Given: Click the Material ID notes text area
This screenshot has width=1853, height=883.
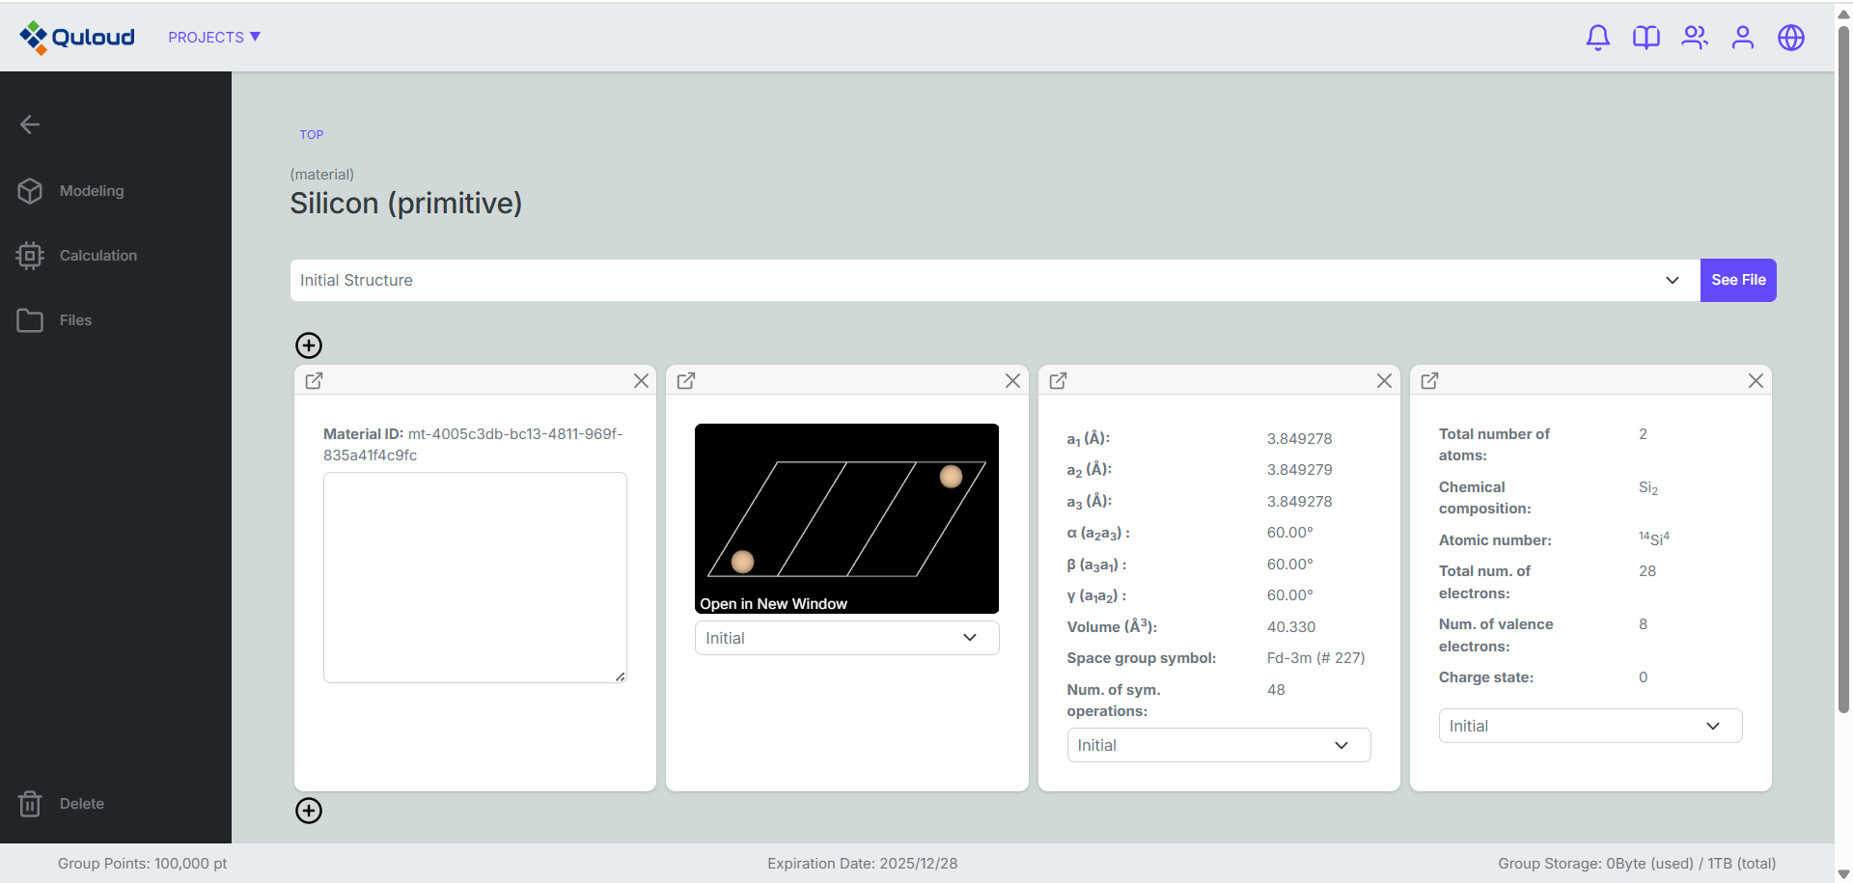Looking at the screenshot, I should point(475,577).
